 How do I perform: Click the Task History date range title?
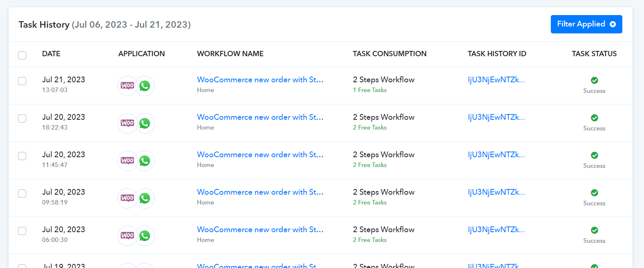pyautogui.click(x=105, y=25)
